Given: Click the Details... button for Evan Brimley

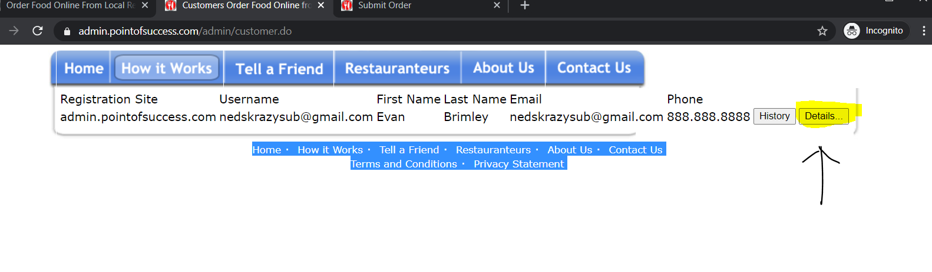Looking at the screenshot, I should [824, 116].
